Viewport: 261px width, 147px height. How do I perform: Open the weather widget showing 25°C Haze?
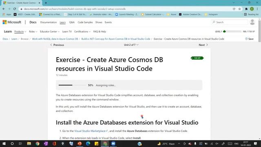pyautogui.click(x=166, y=144)
